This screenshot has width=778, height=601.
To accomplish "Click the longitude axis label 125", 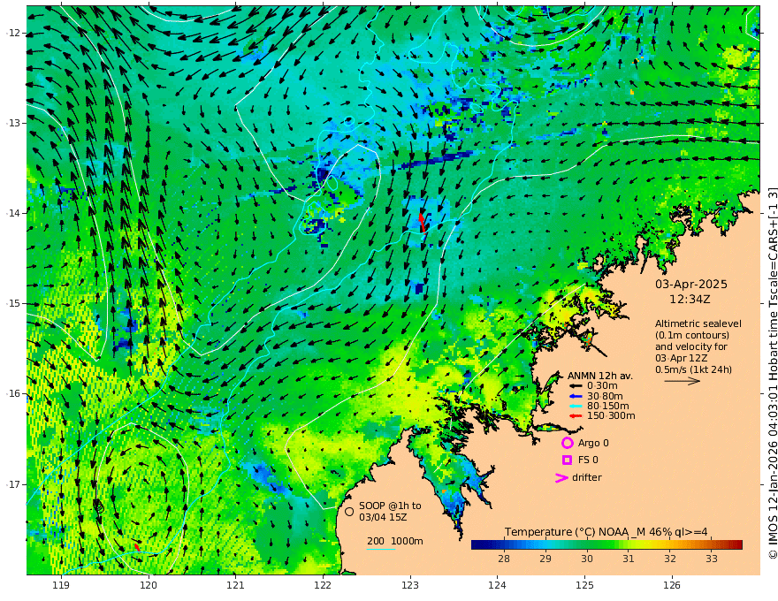I will point(585,585).
